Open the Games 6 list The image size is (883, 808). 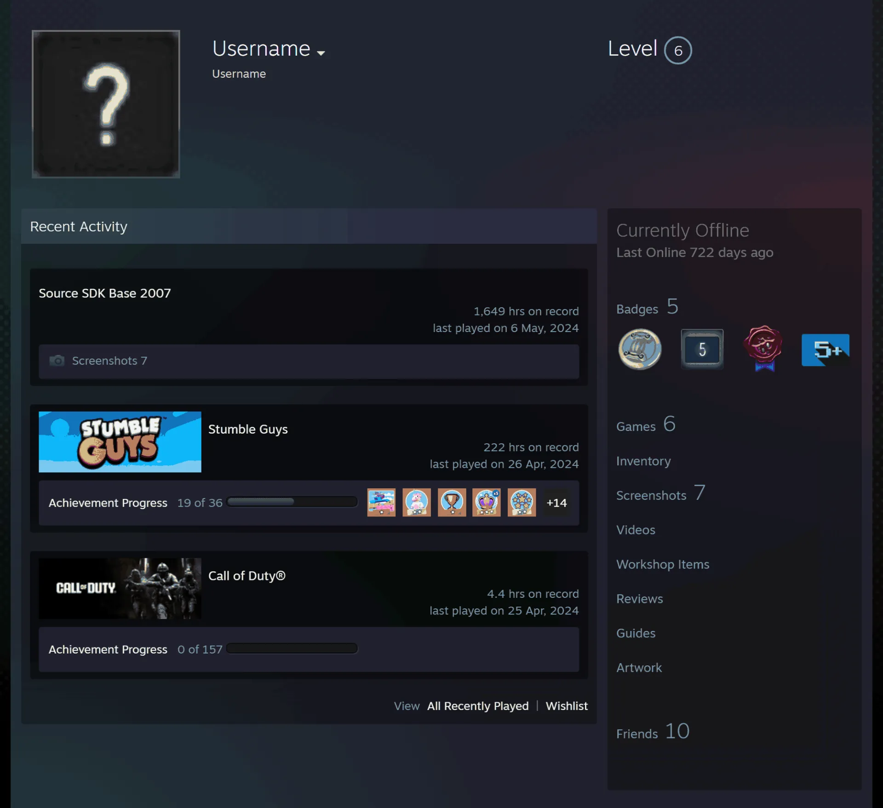[x=646, y=424]
